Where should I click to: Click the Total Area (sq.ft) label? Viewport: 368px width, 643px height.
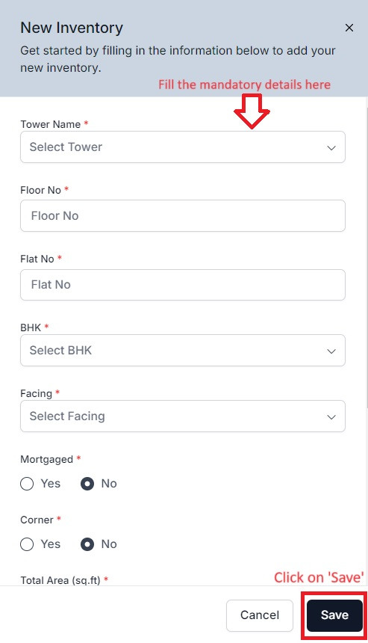pyautogui.click(x=60, y=580)
